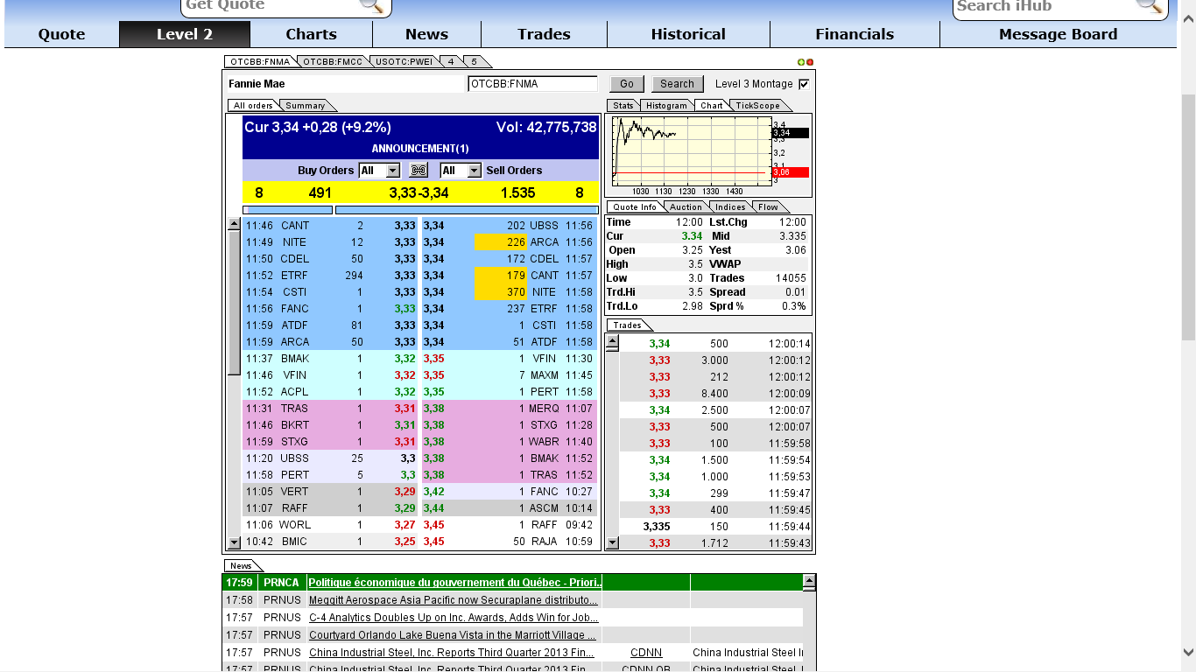
Task: Open the Historical tab
Action: click(688, 34)
